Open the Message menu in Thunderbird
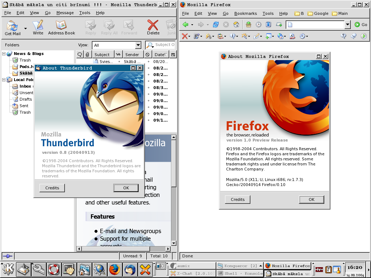The width and height of the screenshot is (371, 278). coord(65,13)
